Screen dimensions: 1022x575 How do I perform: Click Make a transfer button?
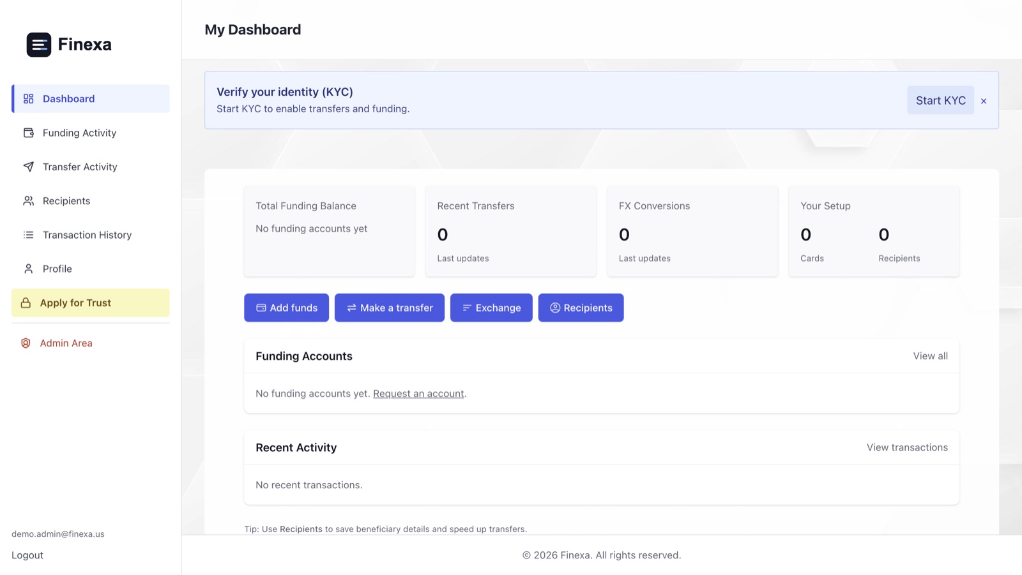pos(390,308)
